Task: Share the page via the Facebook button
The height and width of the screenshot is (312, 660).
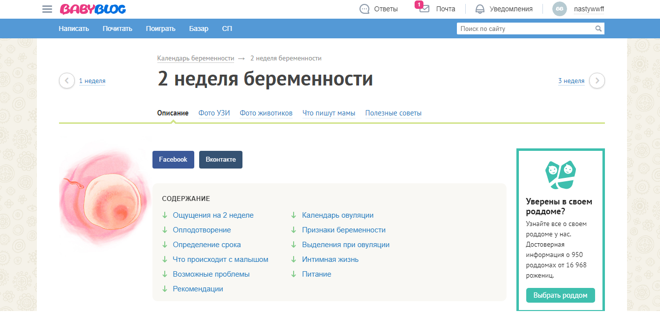Action: [x=173, y=159]
